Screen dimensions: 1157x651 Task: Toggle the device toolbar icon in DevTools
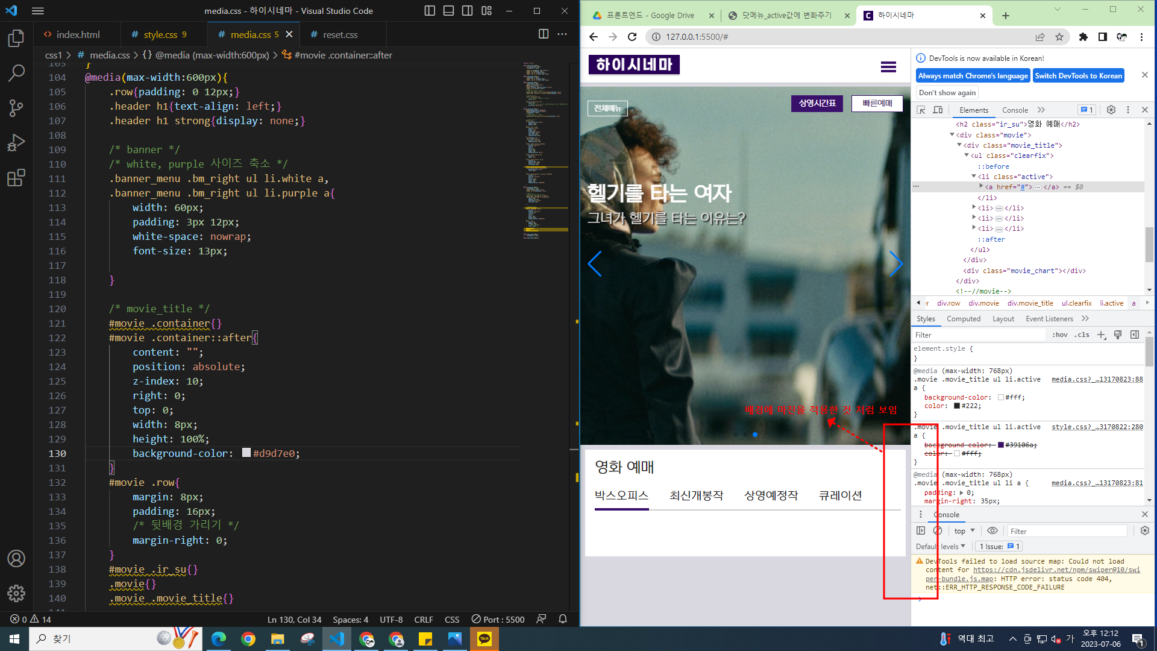[x=938, y=110]
